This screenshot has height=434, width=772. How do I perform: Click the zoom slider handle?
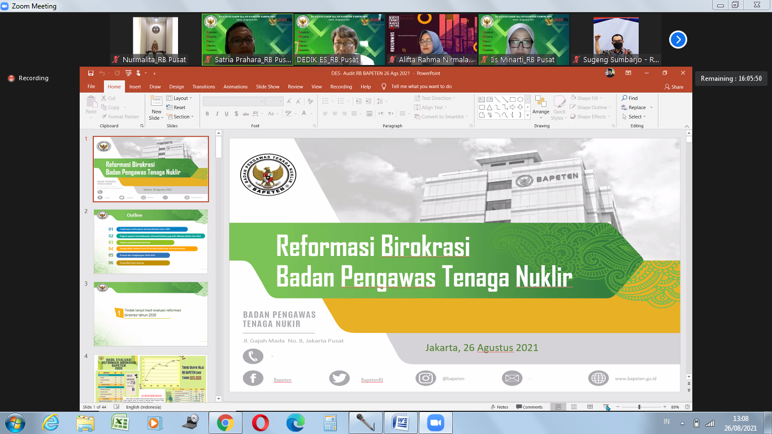pyautogui.click(x=639, y=407)
